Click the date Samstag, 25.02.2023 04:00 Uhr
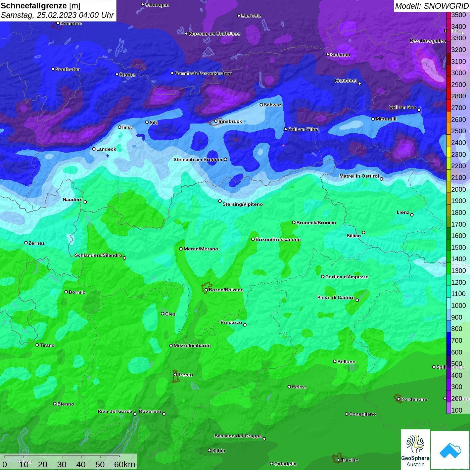The height and width of the screenshot is (470, 470). click(x=57, y=15)
